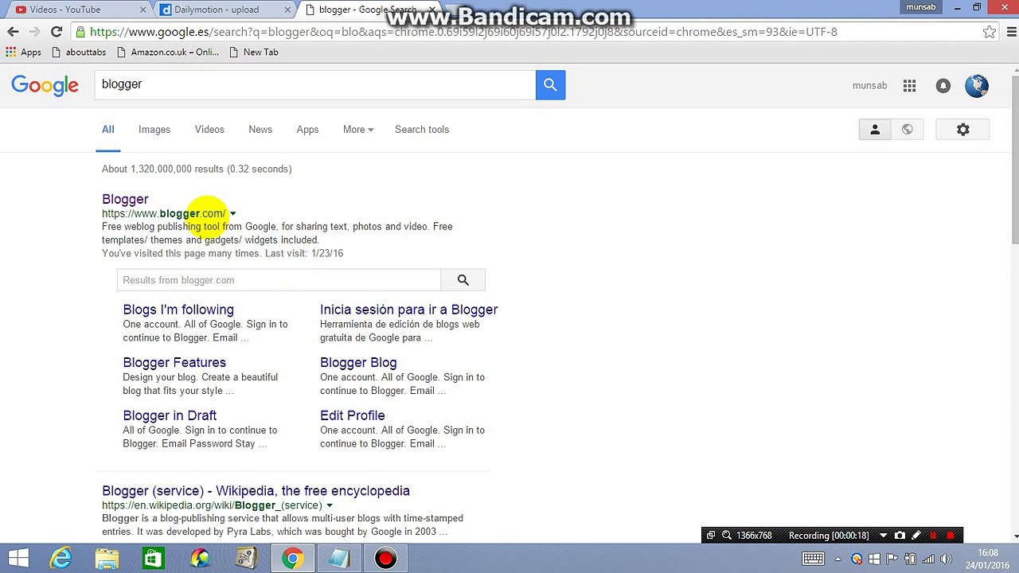Viewport: 1019px width, 573px height.
Task: Click the munsab account name link
Action: tap(869, 86)
